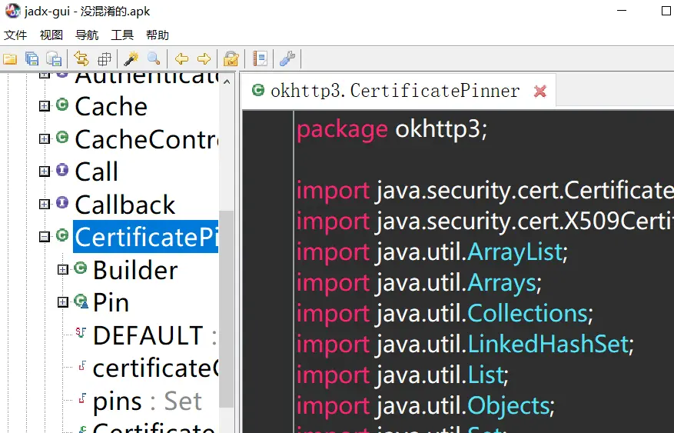Open the 文件 menu
The width and height of the screenshot is (674, 433).
[15, 35]
